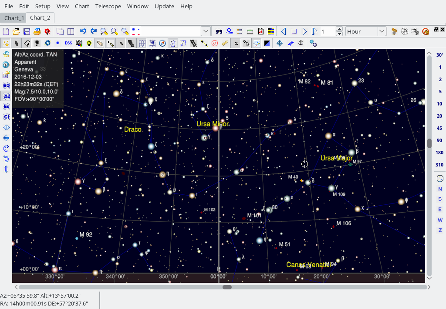Click the four-arrow move icon
This screenshot has width=446, height=309.
pos(280,43)
